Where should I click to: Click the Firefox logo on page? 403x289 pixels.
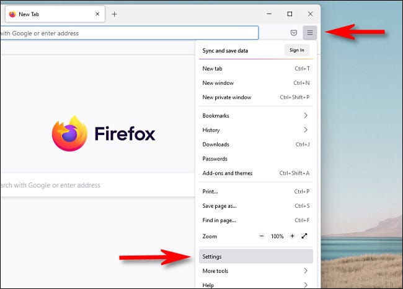(x=70, y=133)
